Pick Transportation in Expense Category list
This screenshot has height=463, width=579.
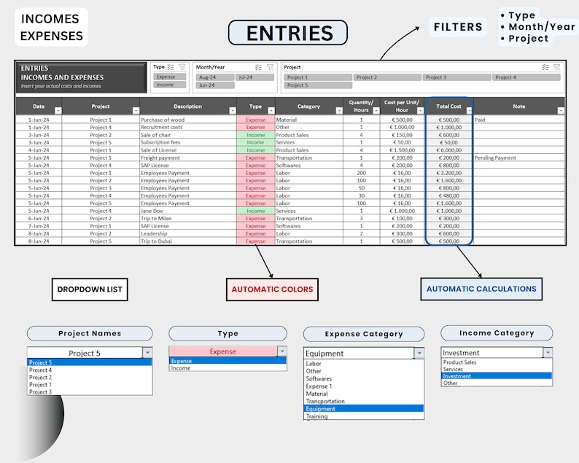click(x=364, y=401)
